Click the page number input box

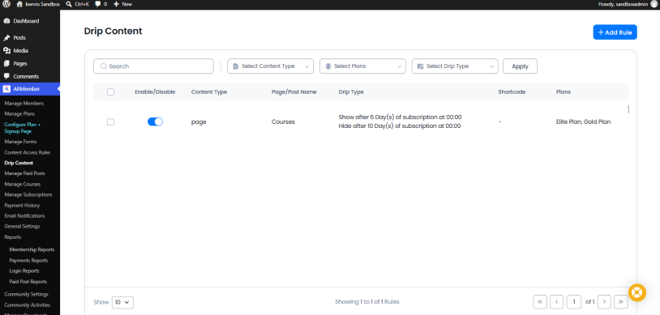[574, 301]
